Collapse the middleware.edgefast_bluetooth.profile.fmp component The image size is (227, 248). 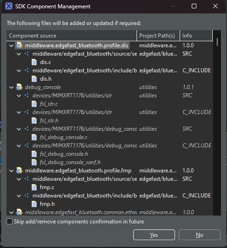click(11, 171)
